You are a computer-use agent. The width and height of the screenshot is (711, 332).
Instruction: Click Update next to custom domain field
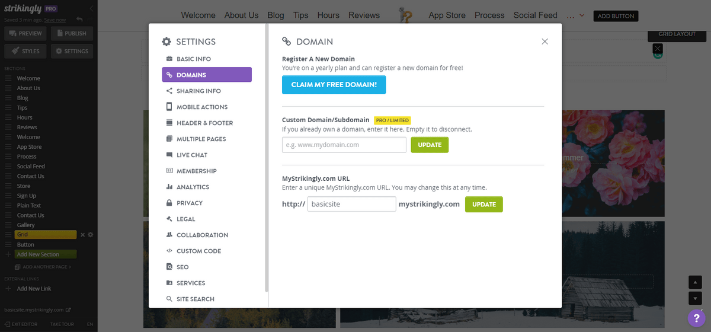click(430, 145)
